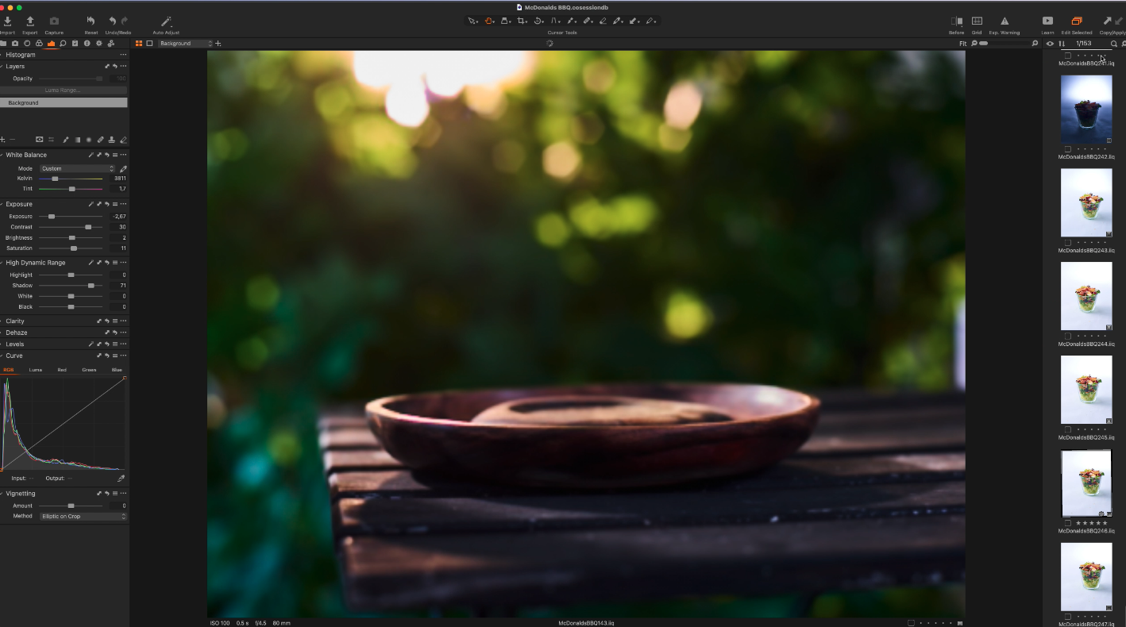Screen dimensions: 1126x627
Task: Open the Library folder tool tab
Action: point(3,44)
